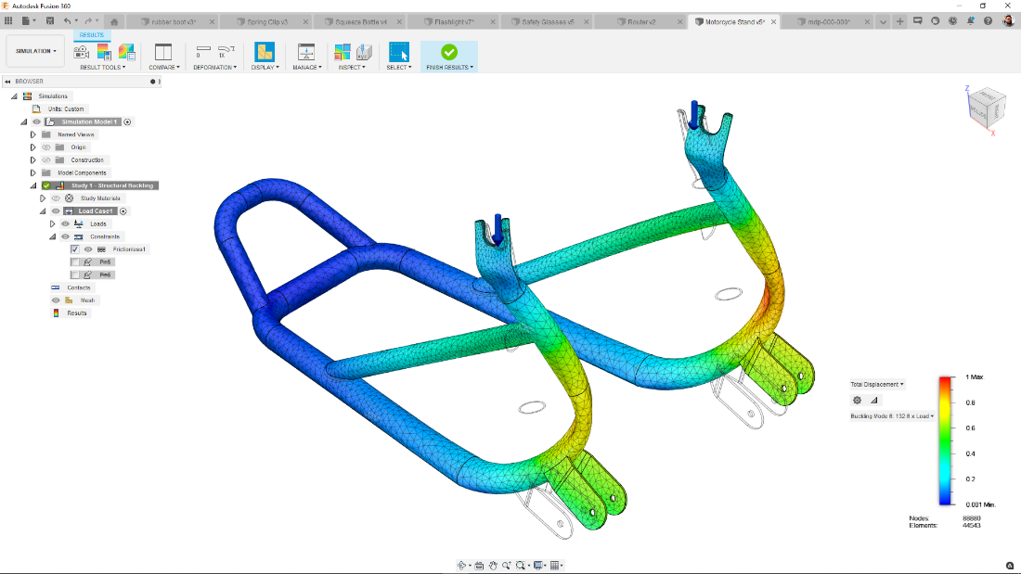Select the Contacts item in the browser
Viewport: 1021px width, 574px height.
pos(81,287)
